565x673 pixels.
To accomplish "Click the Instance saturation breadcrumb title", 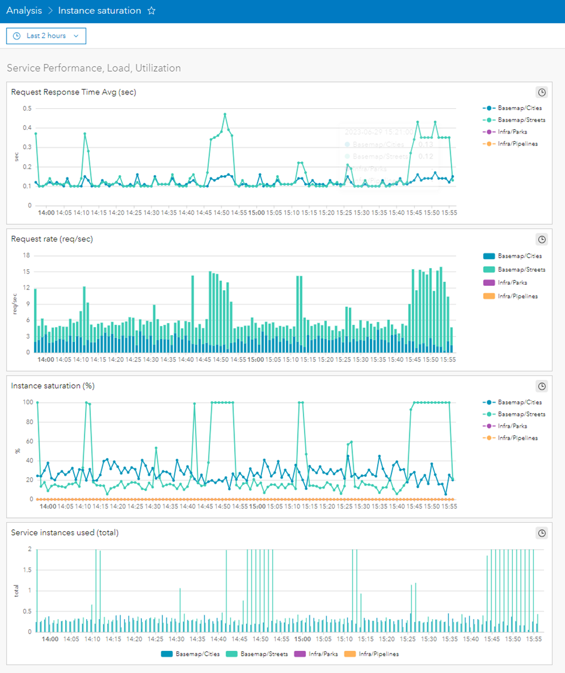I will [99, 11].
